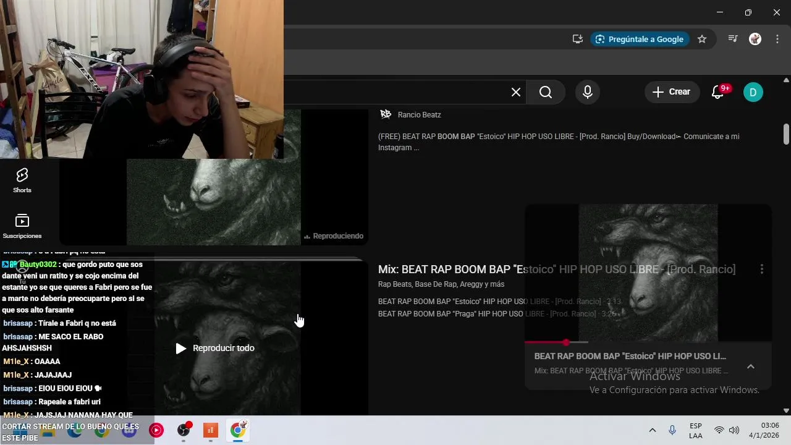Open the clock showing 03:06
Screen dimensions: 791x445
click(764, 430)
